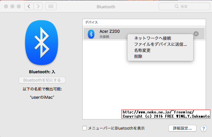Viewport: 212px width, 137px height.
Task: Select 名称変更 from the context menu
Action: coord(142,50)
